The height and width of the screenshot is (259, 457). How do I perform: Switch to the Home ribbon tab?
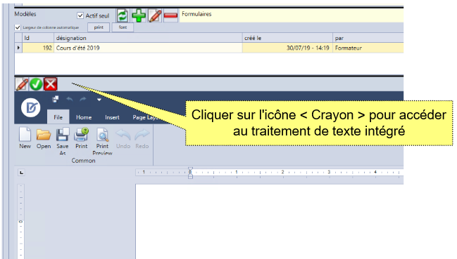point(84,117)
